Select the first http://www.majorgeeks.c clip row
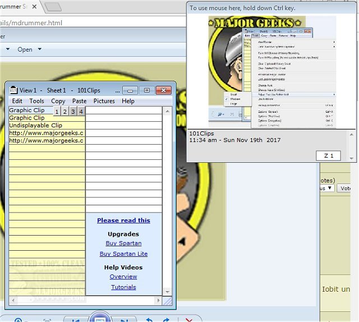This screenshot has width=359, height=322. 47,133
